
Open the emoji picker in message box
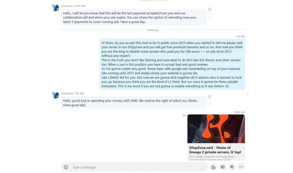click(x=66, y=167)
